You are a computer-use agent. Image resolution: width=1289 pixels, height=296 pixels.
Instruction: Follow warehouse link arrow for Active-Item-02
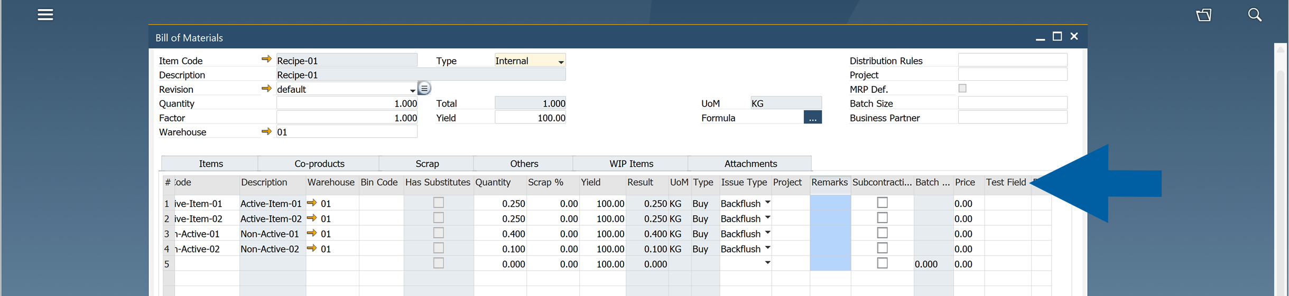312,218
